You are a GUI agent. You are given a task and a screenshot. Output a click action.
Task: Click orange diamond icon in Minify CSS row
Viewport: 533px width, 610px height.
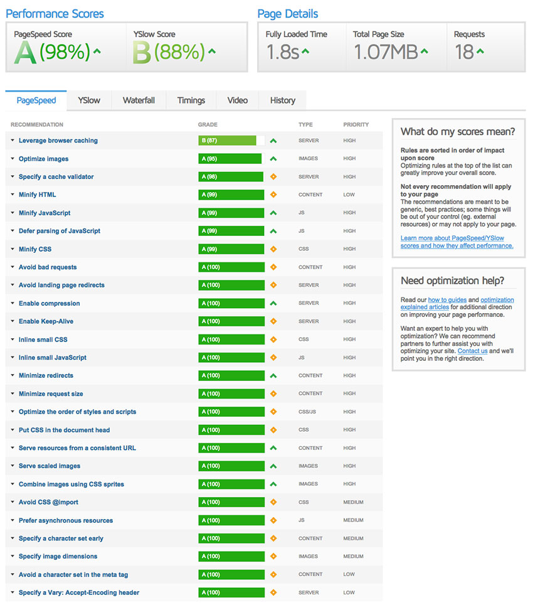[x=273, y=249]
